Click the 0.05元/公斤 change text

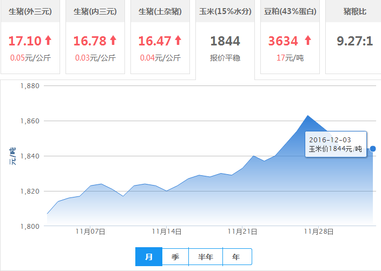point(30,58)
